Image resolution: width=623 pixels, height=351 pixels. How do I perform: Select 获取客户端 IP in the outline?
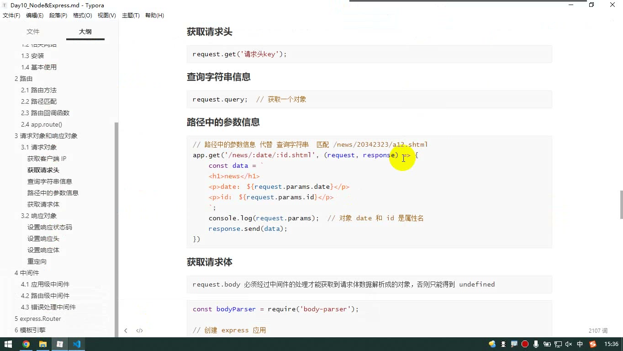(x=47, y=159)
